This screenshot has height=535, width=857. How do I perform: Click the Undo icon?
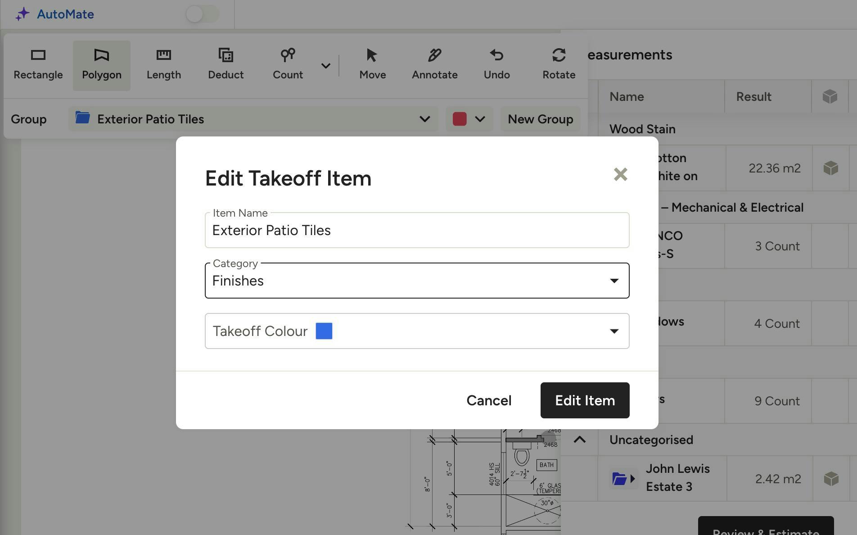coord(497,55)
